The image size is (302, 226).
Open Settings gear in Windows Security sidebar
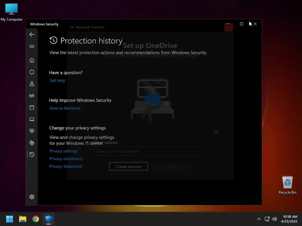tap(32, 197)
